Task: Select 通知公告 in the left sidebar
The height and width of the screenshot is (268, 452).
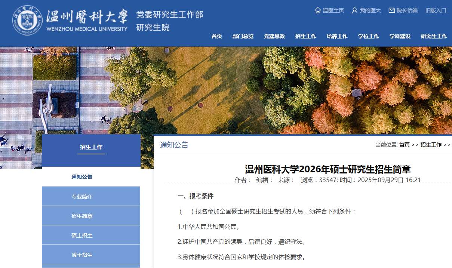Action: click(82, 177)
